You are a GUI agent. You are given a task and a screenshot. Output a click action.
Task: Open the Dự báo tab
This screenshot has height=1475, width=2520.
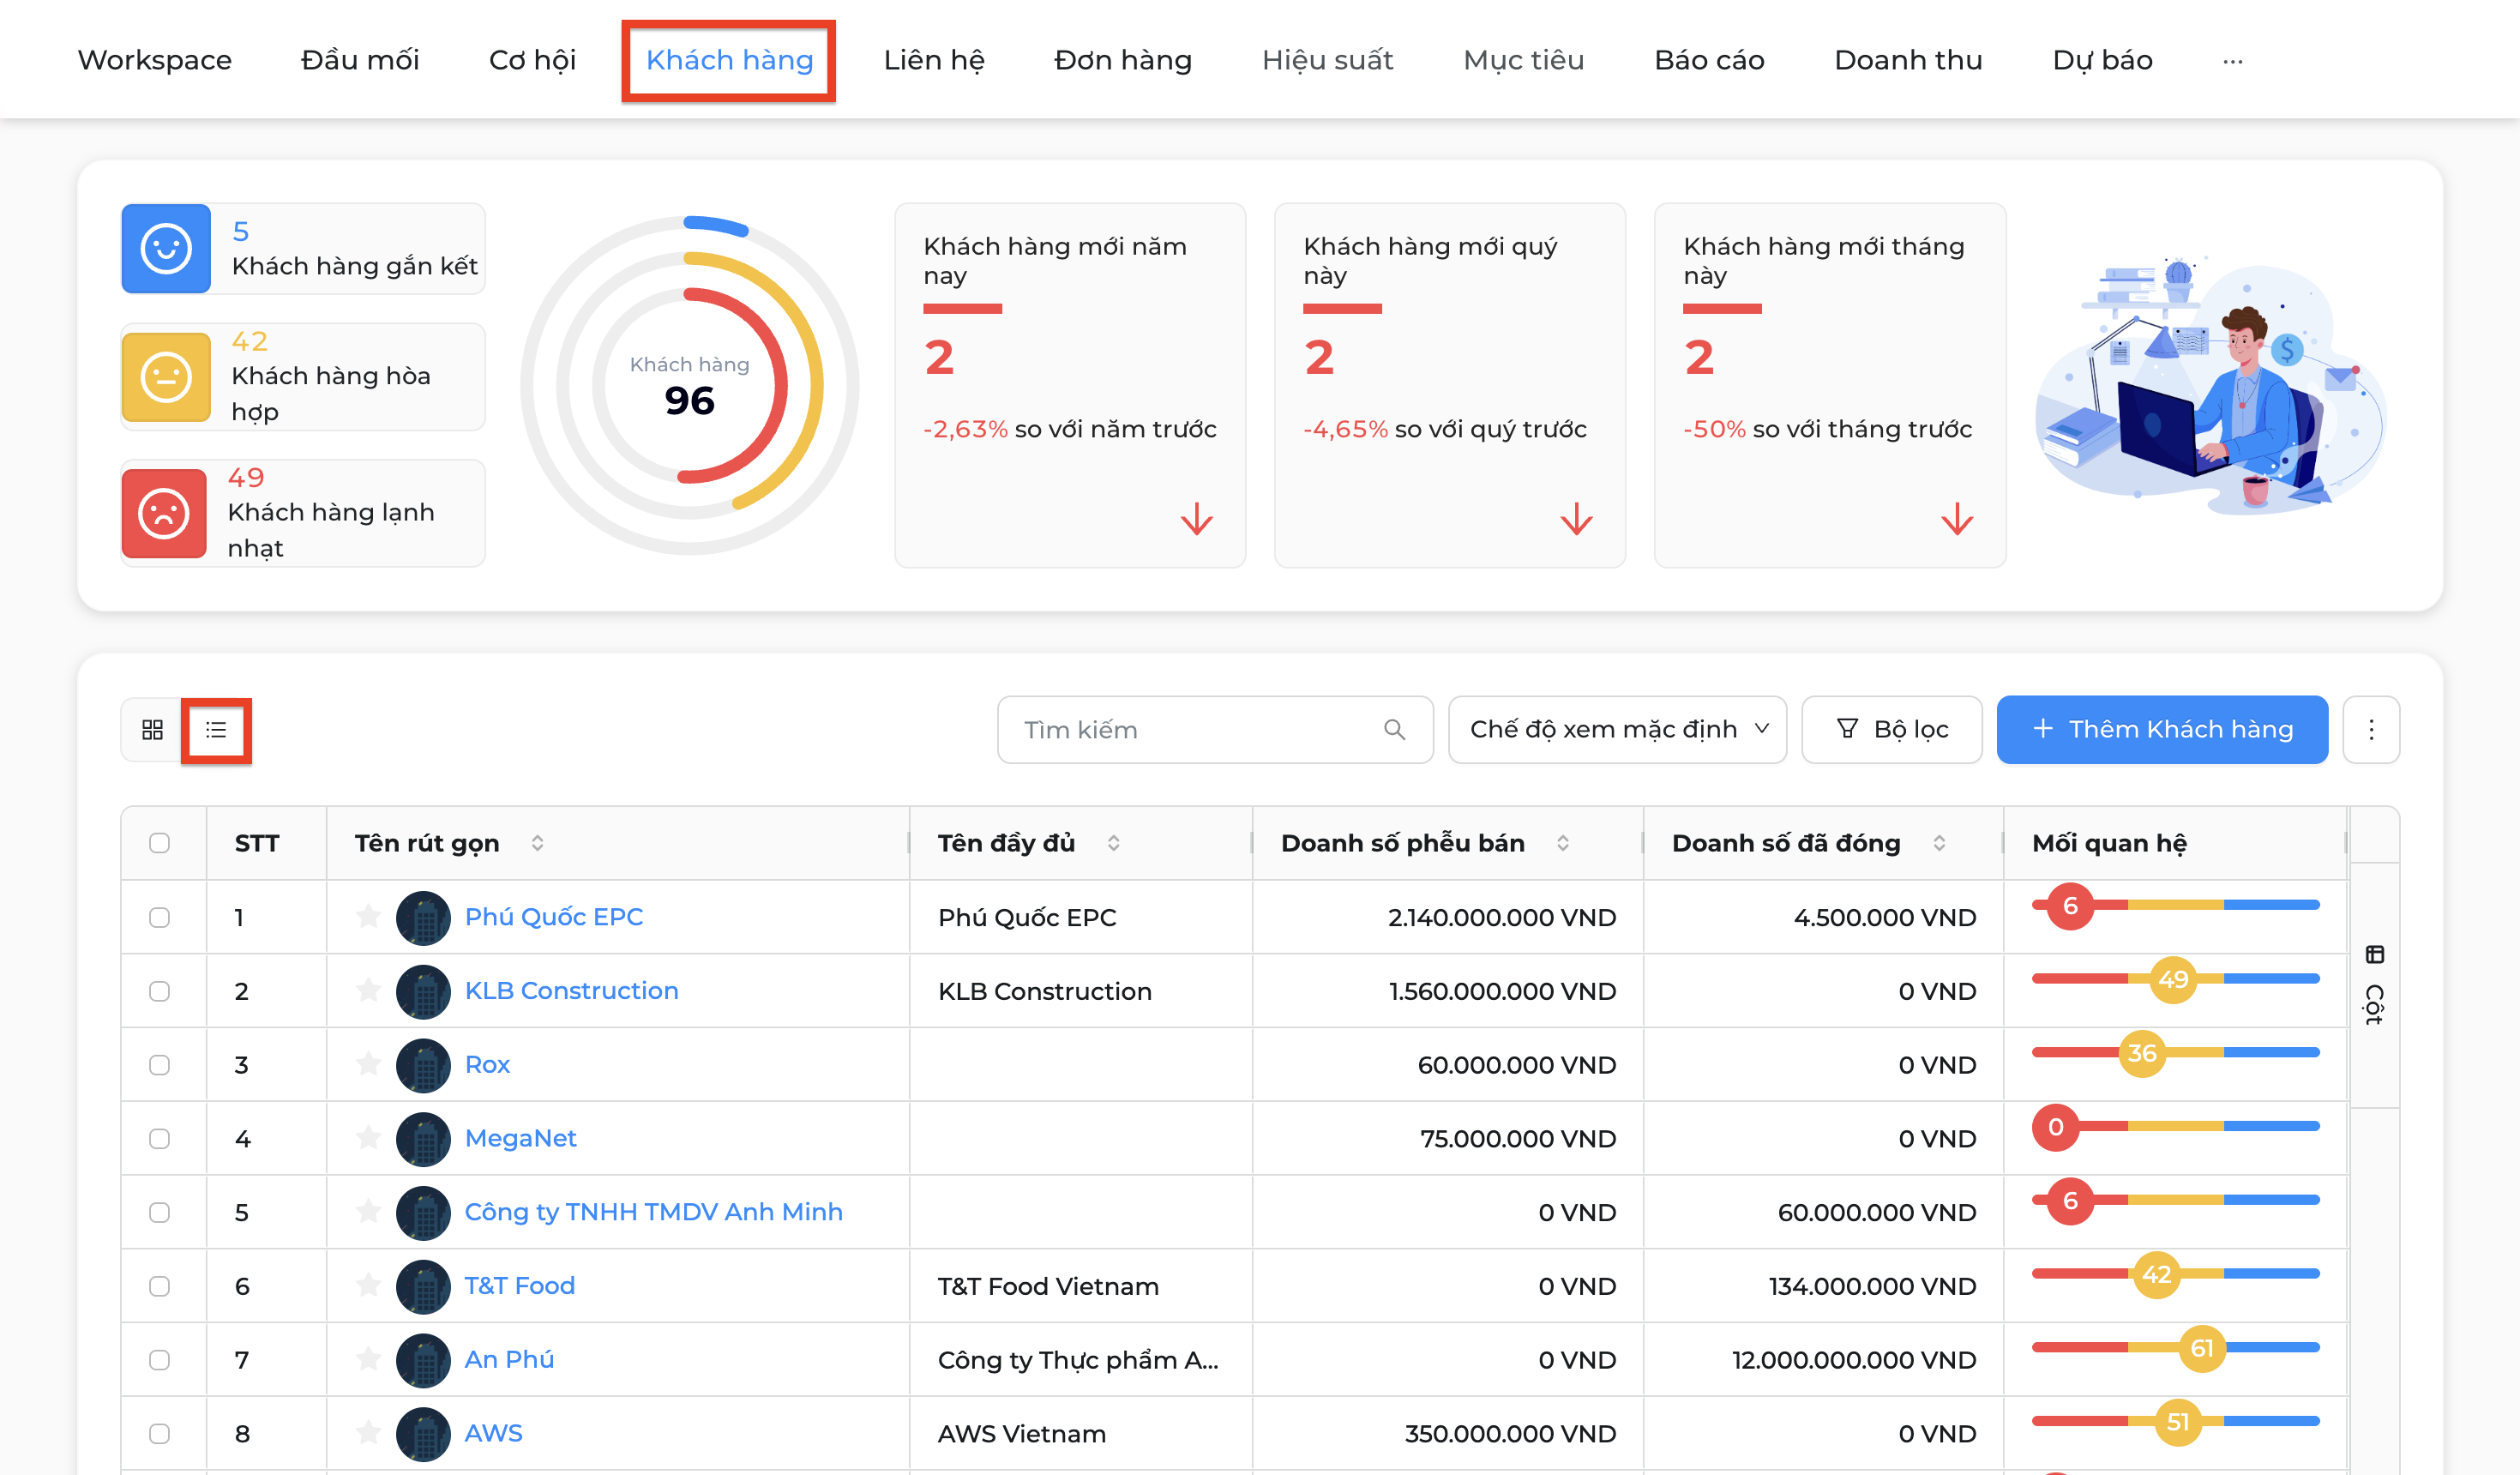(x=2102, y=60)
